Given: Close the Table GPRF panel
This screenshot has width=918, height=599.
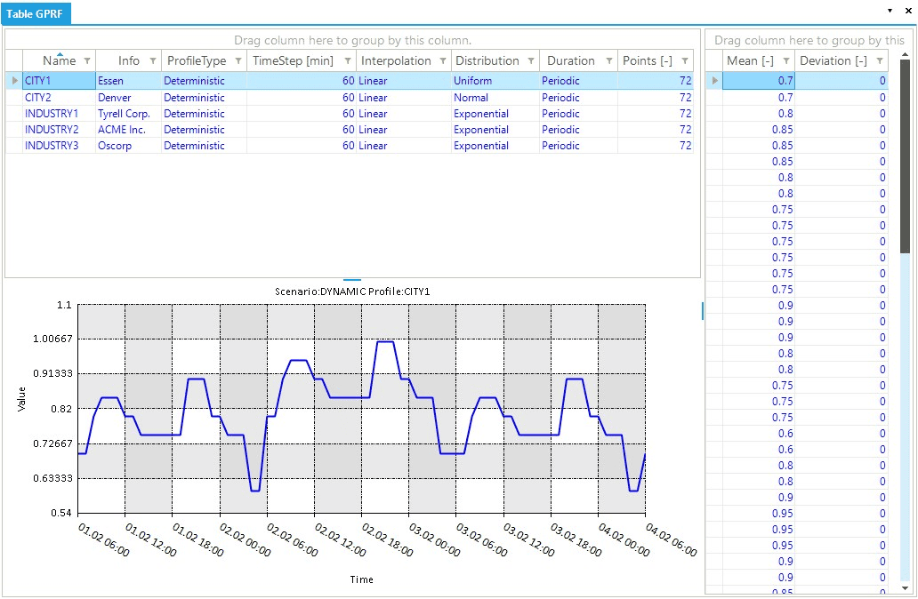Looking at the screenshot, I should click(906, 10).
